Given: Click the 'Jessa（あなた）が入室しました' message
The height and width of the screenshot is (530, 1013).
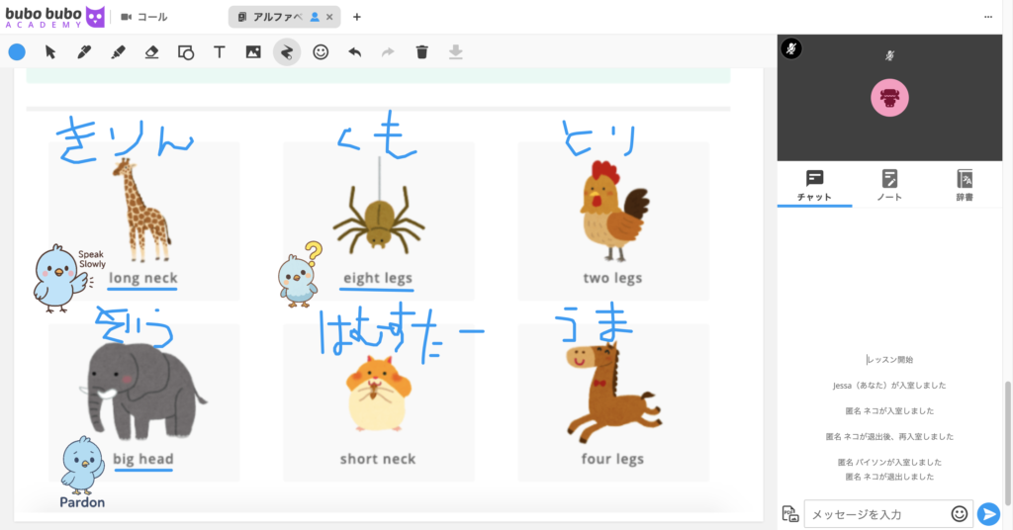Looking at the screenshot, I should click(x=889, y=386).
